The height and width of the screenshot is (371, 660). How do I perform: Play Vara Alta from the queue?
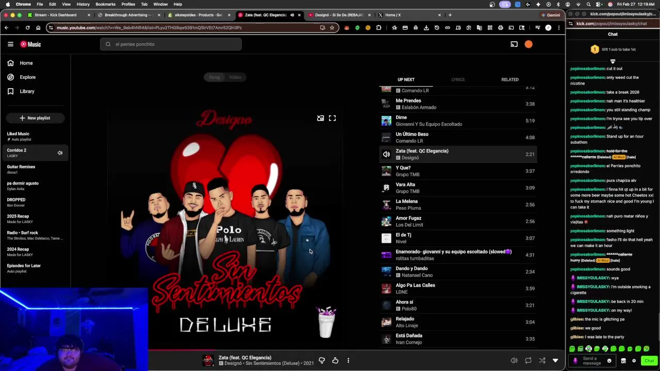click(x=458, y=188)
